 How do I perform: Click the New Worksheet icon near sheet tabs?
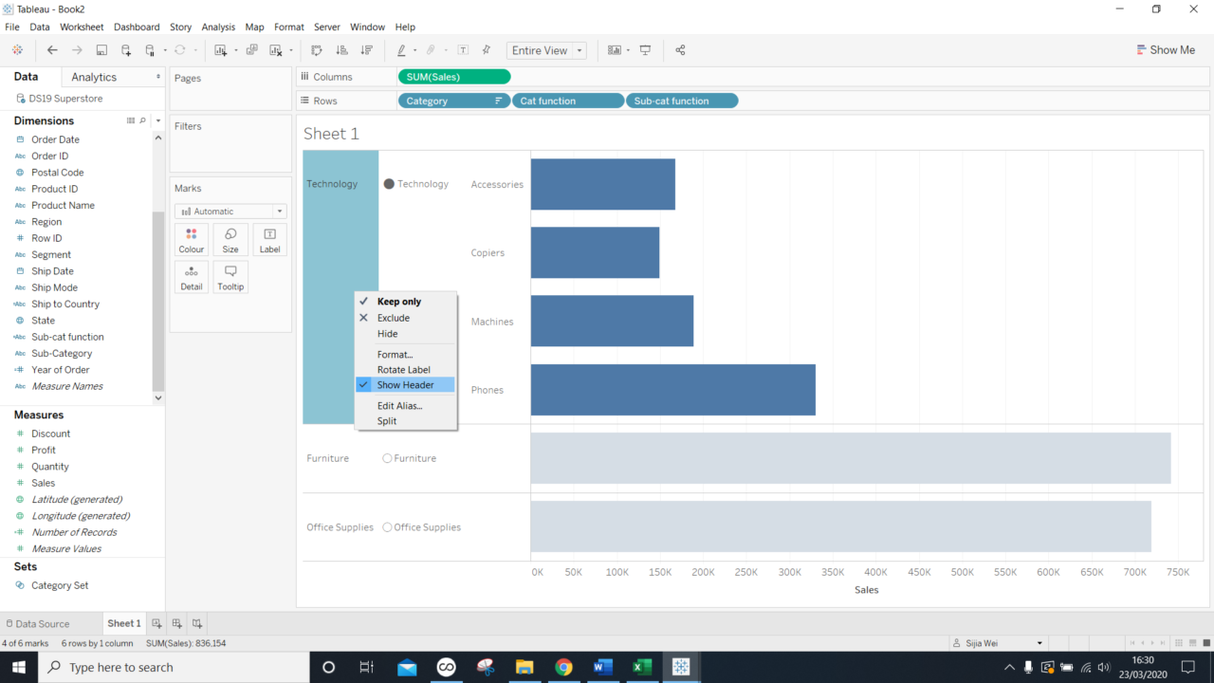(x=156, y=623)
